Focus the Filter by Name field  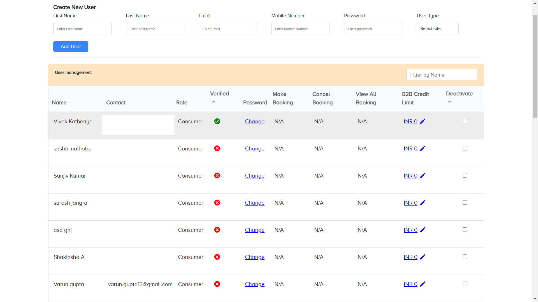[x=441, y=75]
